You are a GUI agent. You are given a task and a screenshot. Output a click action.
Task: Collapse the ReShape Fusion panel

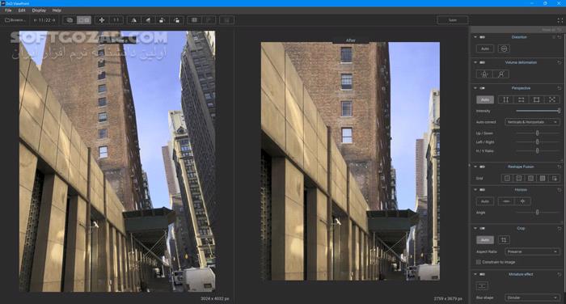pyautogui.click(x=475, y=167)
